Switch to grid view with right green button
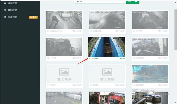Screen dimensions: 177x104 136,2
